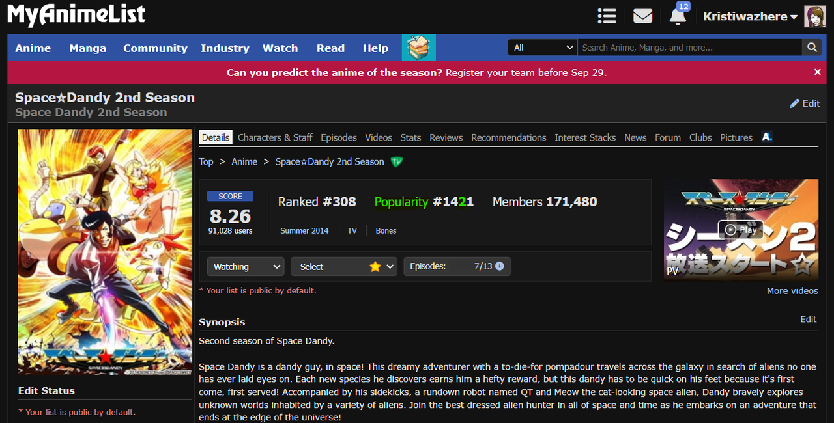Click the Register your team banner text
The height and width of the screenshot is (423, 834).
coord(526,73)
